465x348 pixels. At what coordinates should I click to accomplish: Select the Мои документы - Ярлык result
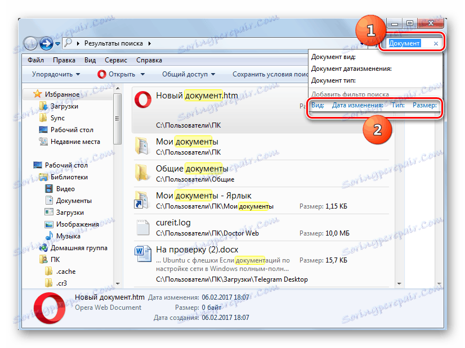tap(204, 196)
